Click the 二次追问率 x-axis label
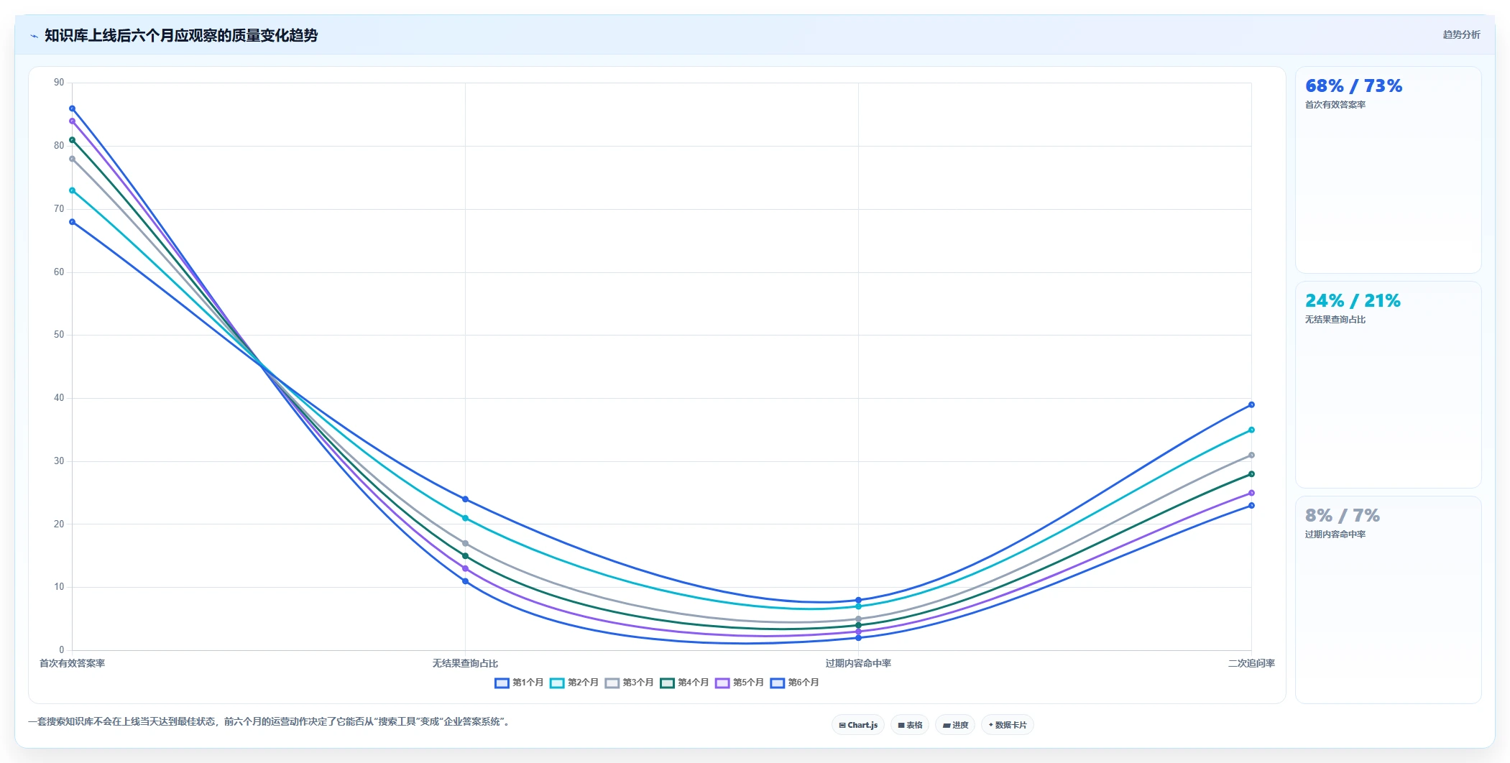 [x=1251, y=663]
